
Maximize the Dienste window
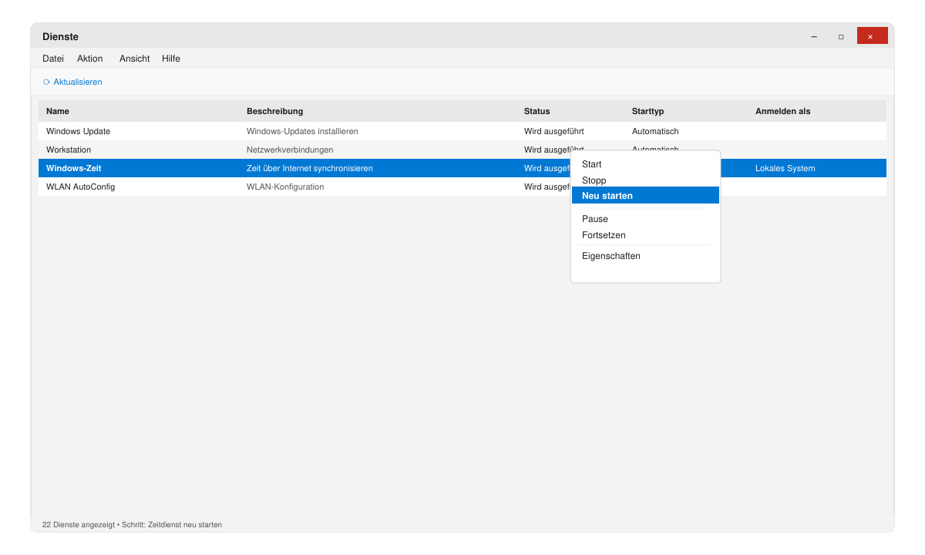coord(841,36)
